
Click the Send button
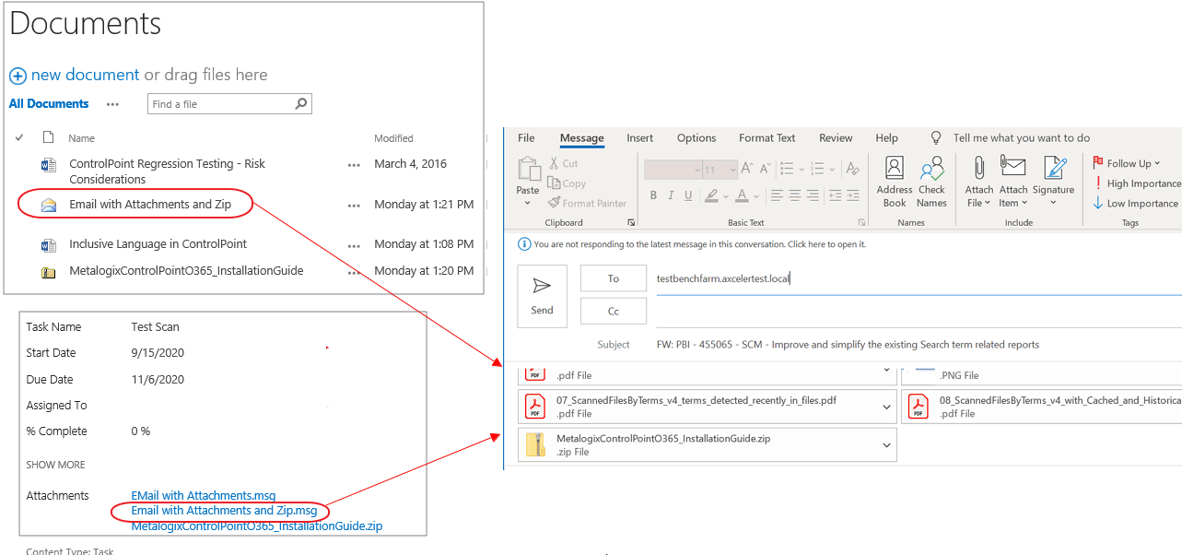coord(542,295)
